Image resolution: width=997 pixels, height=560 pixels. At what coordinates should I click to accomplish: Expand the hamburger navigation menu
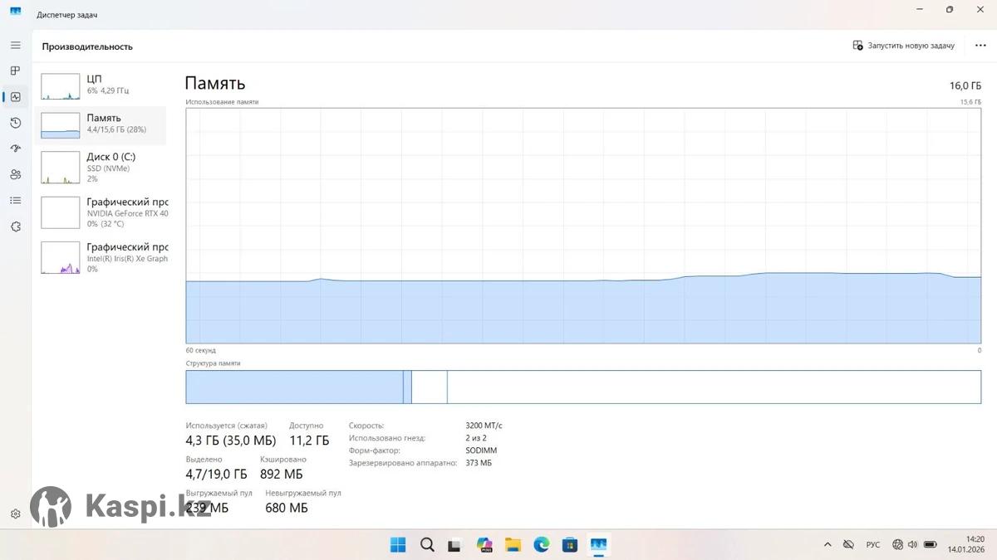coord(15,45)
